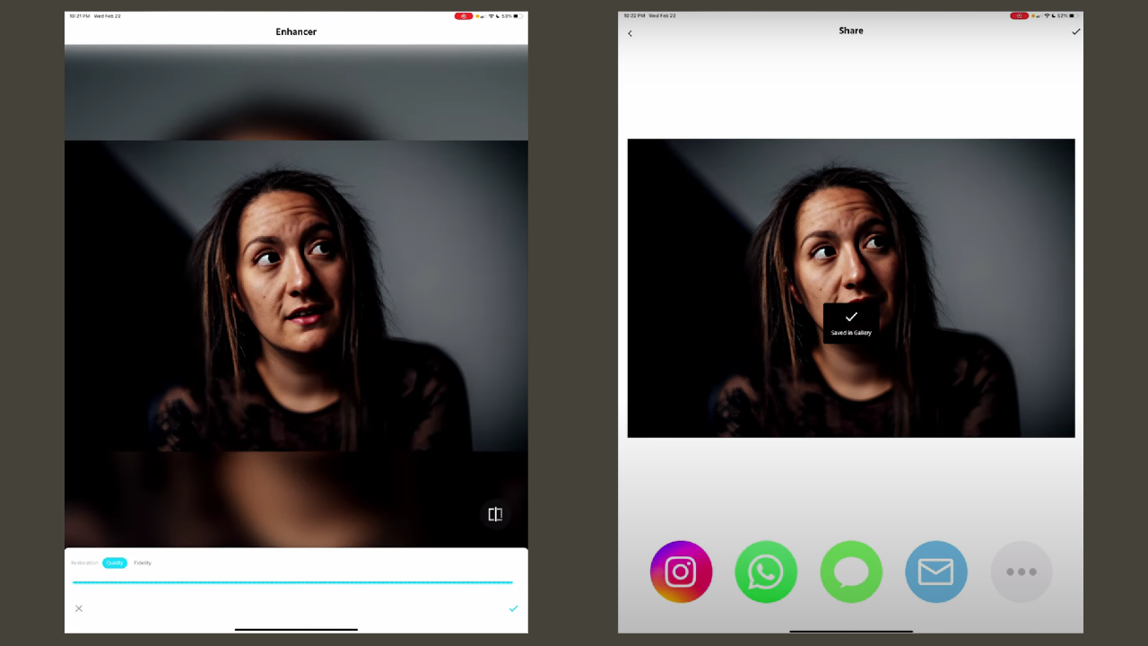Dismiss the Saved in Gallery notification
1148x646 pixels.
[851, 323]
